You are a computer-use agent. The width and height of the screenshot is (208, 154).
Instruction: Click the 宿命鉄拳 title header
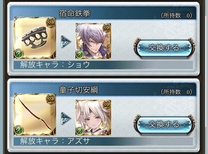click(x=75, y=13)
